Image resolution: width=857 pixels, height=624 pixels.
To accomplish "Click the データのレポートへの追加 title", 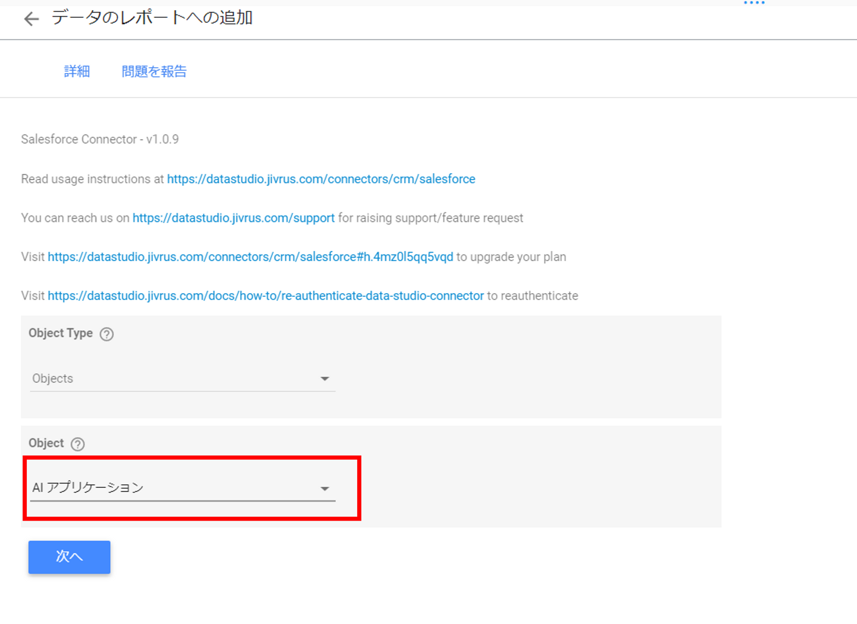I will pyautogui.click(x=152, y=18).
